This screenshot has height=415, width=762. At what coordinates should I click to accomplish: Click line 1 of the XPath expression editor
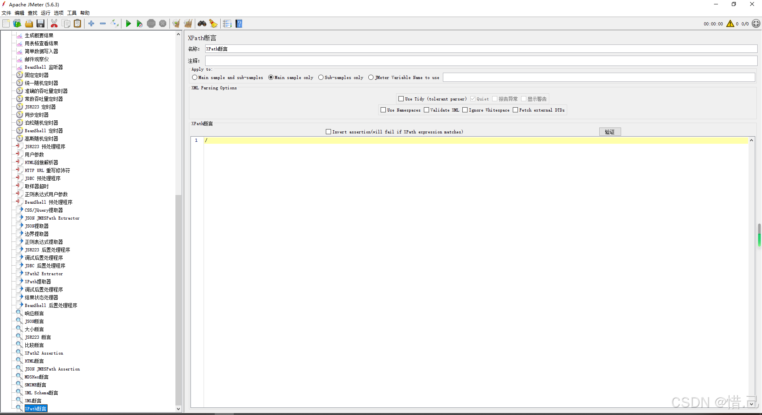[476, 140]
